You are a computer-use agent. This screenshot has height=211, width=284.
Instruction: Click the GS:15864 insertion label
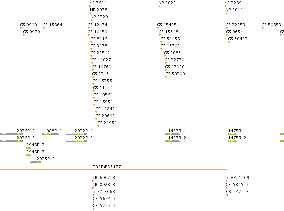[x=52, y=25]
